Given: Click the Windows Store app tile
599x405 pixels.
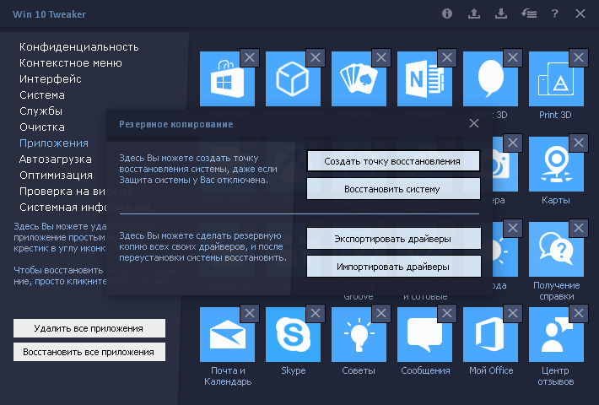Looking at the screenshot, I should (x=227, y=78).
